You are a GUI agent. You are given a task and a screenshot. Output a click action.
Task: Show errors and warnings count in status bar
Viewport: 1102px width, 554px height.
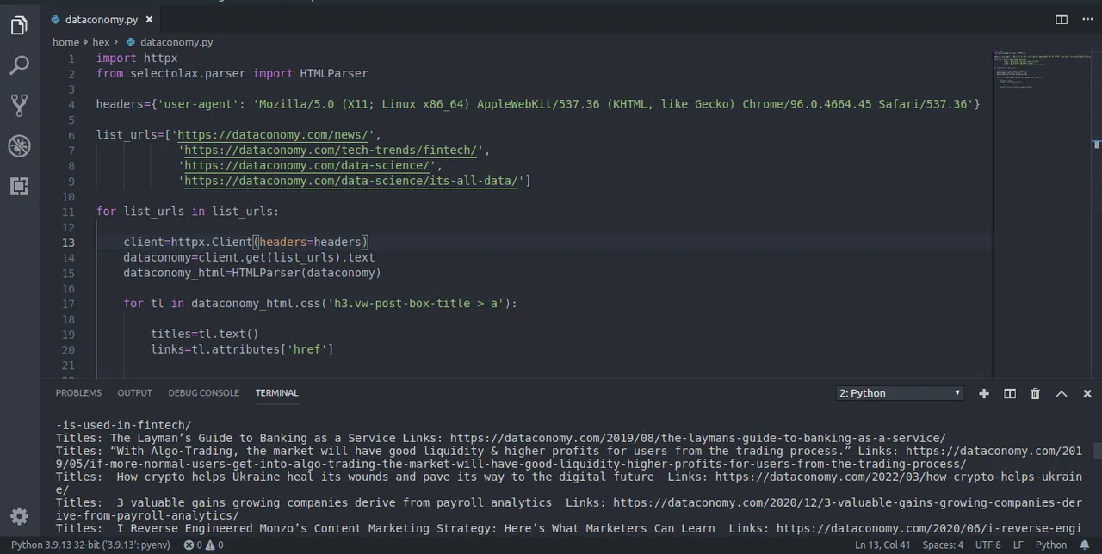point(204,545)
